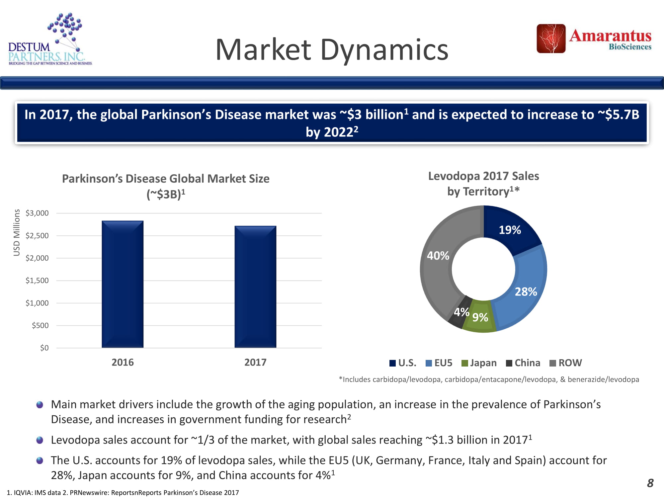Click the Amarantus BioSciences logo
This screenshot has height=498, width=664.
click(x=594, y=39)
